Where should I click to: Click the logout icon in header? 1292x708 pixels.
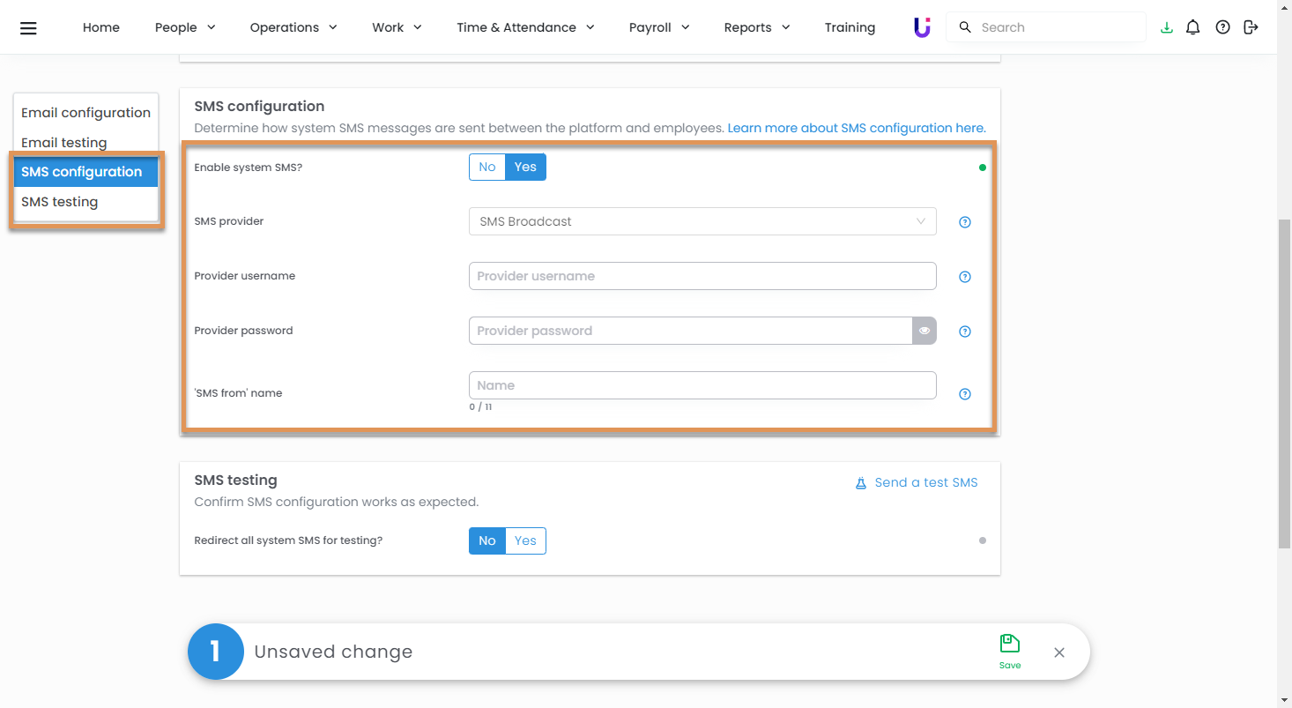(1251, 27)
